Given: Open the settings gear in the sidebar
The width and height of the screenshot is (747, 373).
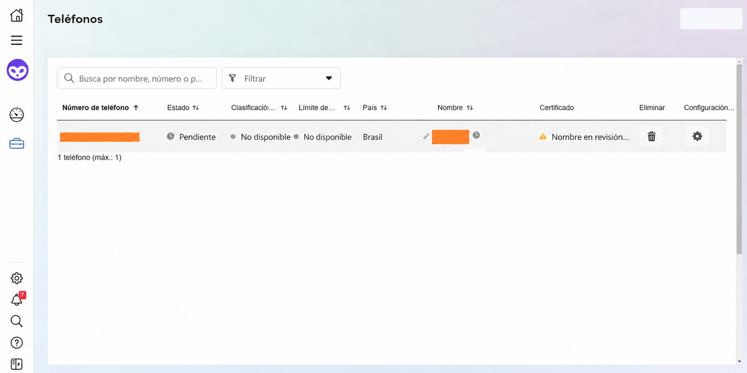Looking at the screenshot, I should [17, 278].
